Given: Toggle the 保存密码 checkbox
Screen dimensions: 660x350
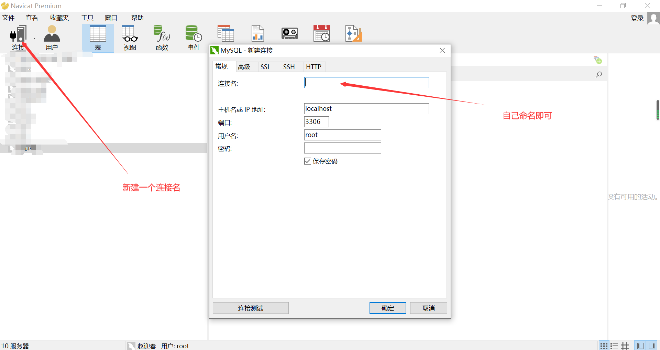Looking at the screenshot, I should click(x=308, y=161).
